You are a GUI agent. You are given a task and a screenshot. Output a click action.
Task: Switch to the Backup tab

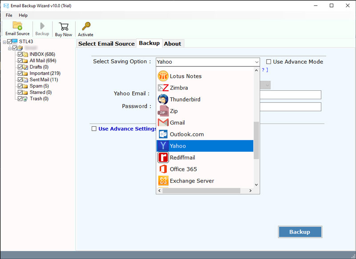(x=149, y=43)
